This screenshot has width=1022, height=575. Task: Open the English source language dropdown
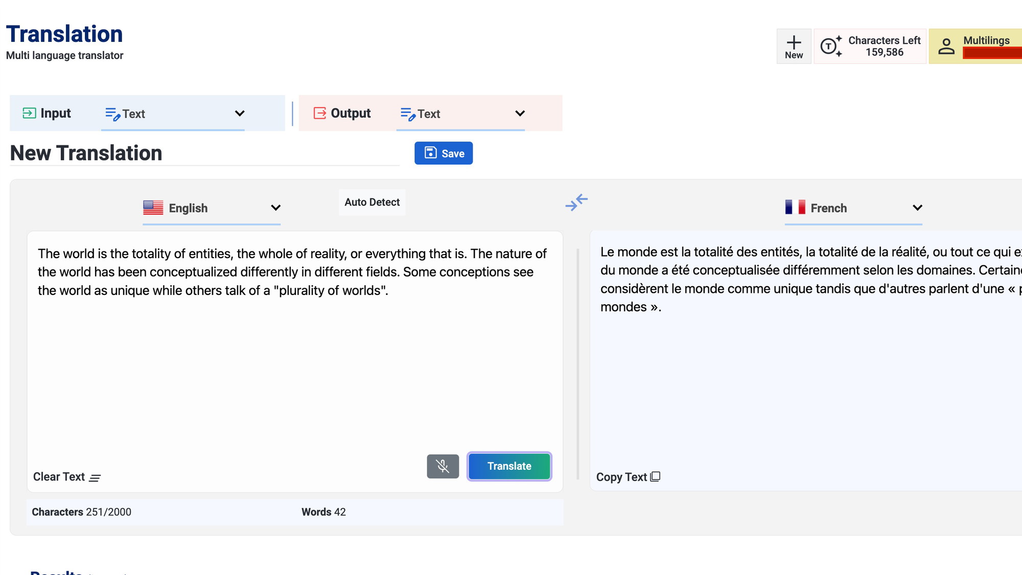(x=275, y=208)
